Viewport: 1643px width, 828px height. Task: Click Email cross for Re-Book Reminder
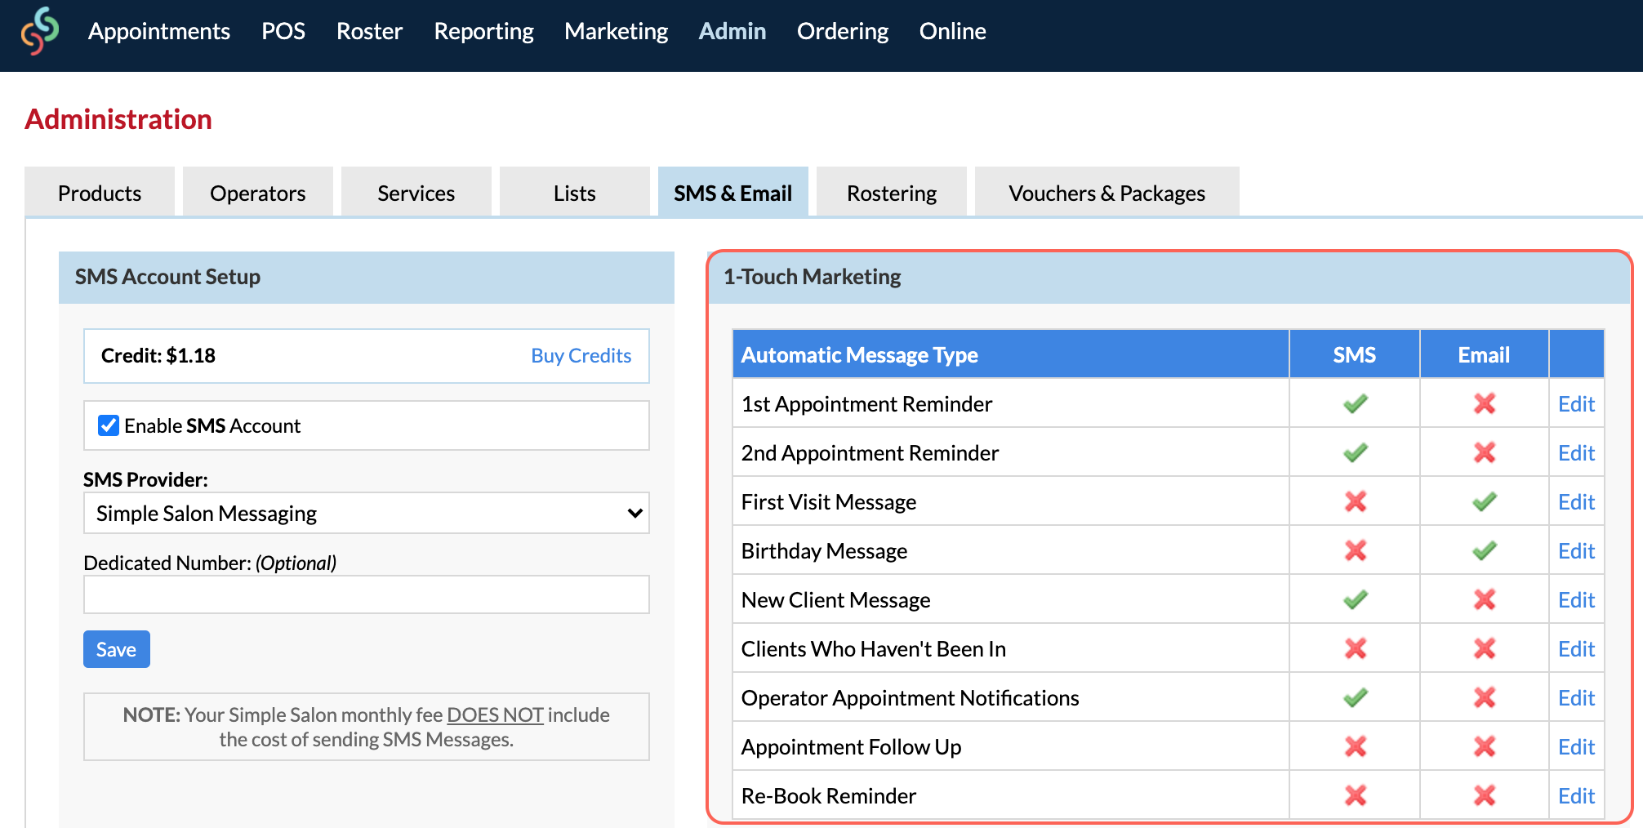[x=1485, y=795]
